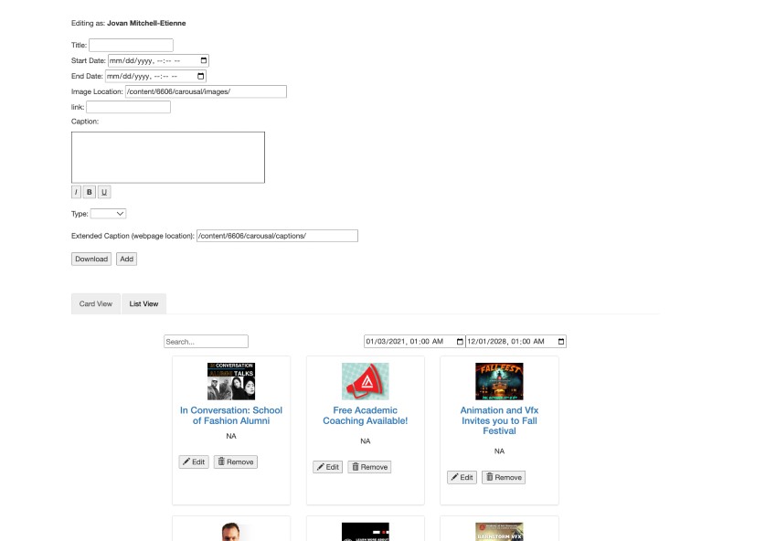Click the Download button
The height and width of the screenshot is (541, 776).
90,259
